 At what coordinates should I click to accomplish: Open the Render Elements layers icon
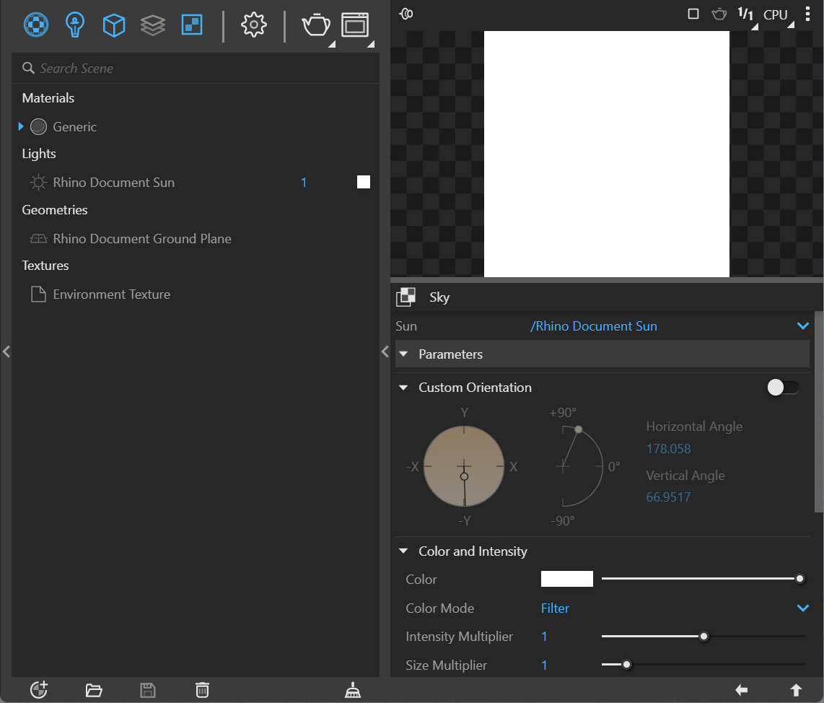pyautogui.click(x=153, y=25)
